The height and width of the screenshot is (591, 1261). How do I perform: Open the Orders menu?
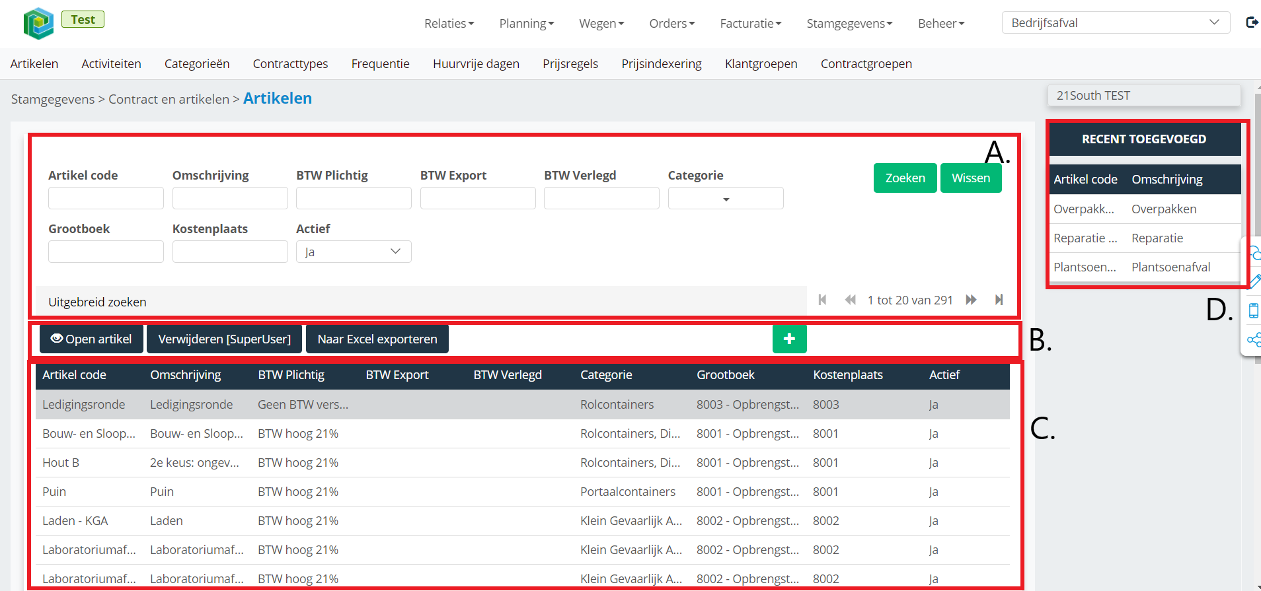coord(672,24)
